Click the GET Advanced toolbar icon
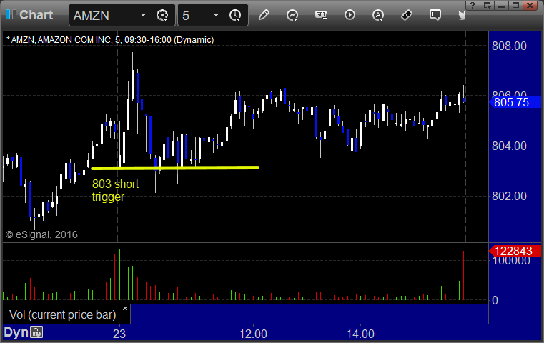Viewport: 544px width, 343px height. tap(321, 15)
